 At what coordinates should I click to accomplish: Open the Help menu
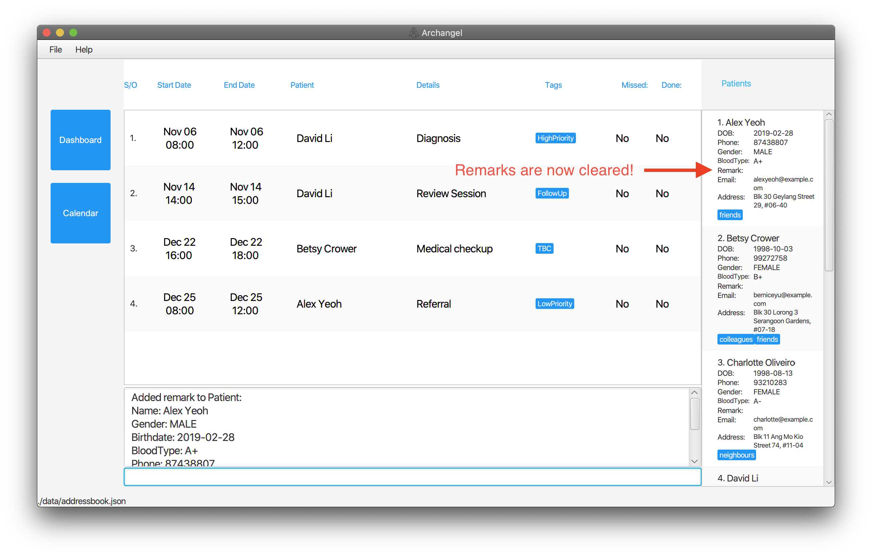coord(84,50)
